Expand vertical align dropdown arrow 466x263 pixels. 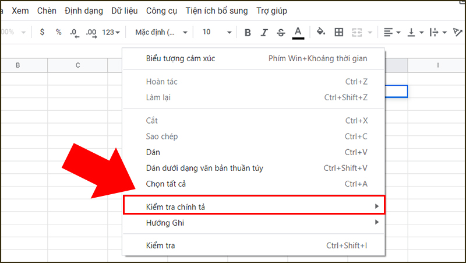(x=421, y=33)
